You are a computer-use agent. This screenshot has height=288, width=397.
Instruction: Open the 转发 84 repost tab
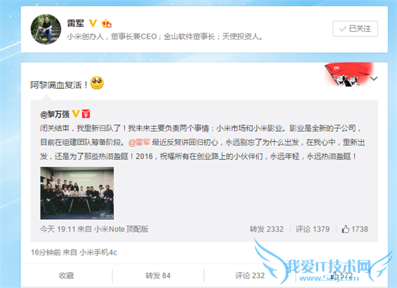158,275
